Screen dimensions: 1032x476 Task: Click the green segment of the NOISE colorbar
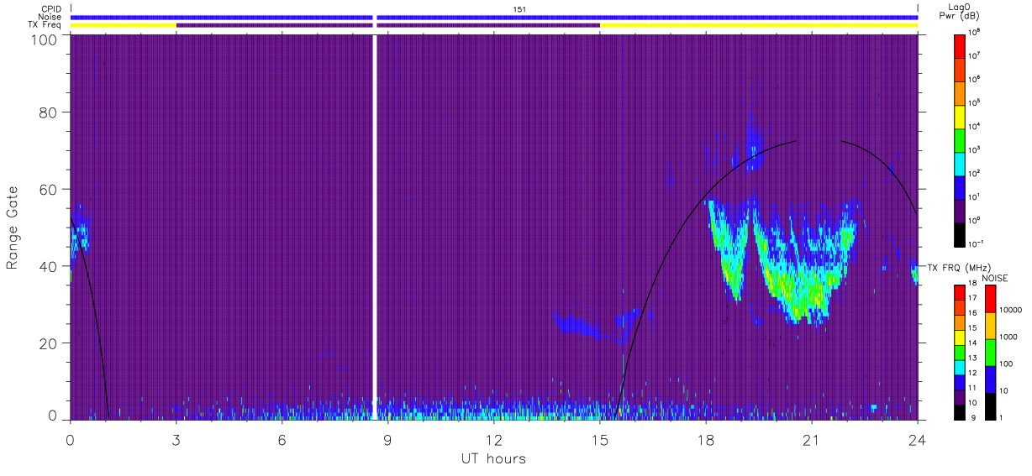pos(990,353)
